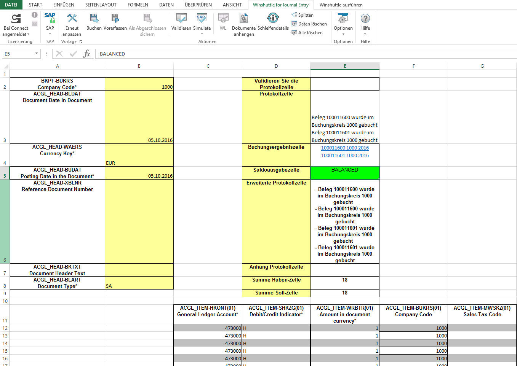The height and width of the screenshot is (366, 517).
Task: Click the Simulate icon
Action: tap(202, 18)
